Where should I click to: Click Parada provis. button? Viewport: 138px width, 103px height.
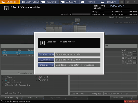click(x=46, y=65)
